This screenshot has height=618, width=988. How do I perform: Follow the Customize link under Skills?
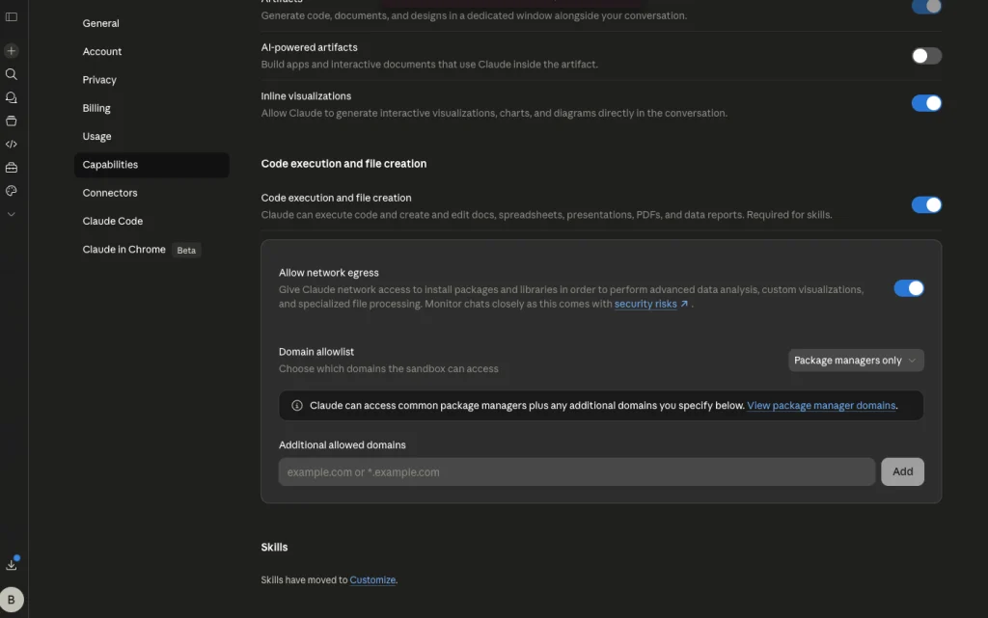pos(372,580)
